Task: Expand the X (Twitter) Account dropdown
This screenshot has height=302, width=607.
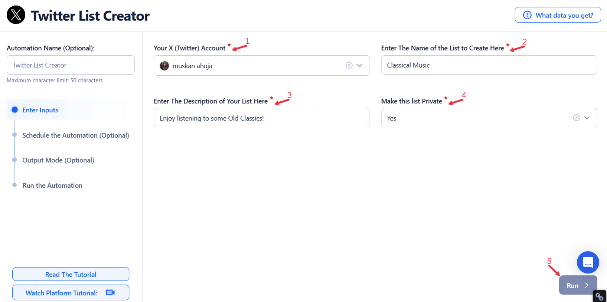Action: 359,65
